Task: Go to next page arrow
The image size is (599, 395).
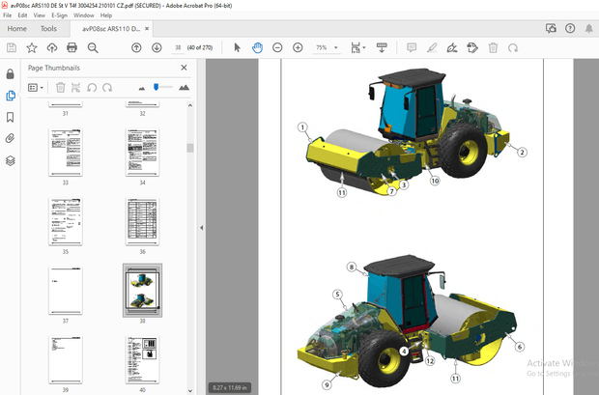Action: pos(156,47)
